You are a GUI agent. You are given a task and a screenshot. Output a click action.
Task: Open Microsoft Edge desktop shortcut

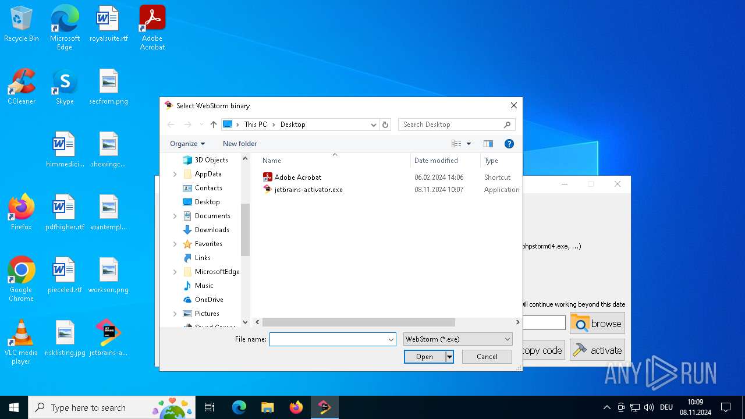point(65,28)
